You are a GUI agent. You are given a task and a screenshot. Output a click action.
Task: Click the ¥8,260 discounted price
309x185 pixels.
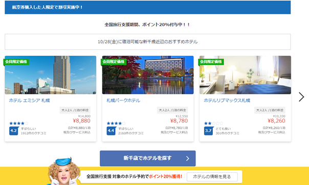click(x=276, y=121)
